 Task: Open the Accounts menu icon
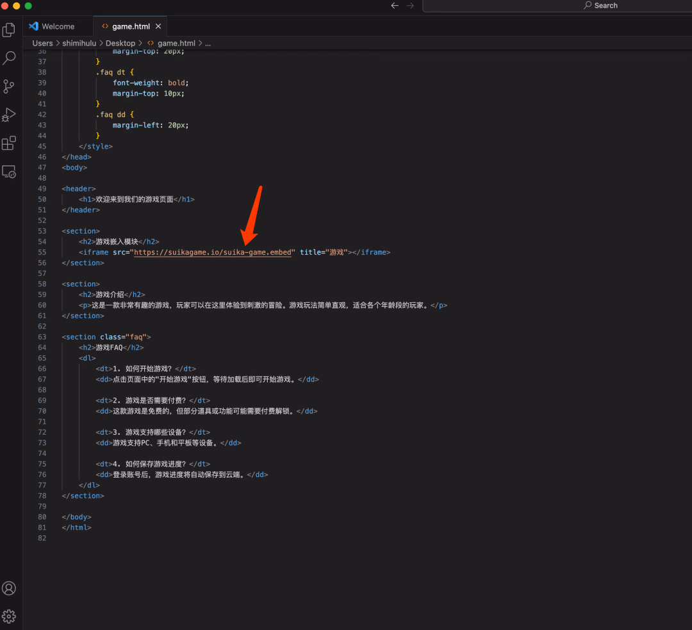(x=9, y=588)
